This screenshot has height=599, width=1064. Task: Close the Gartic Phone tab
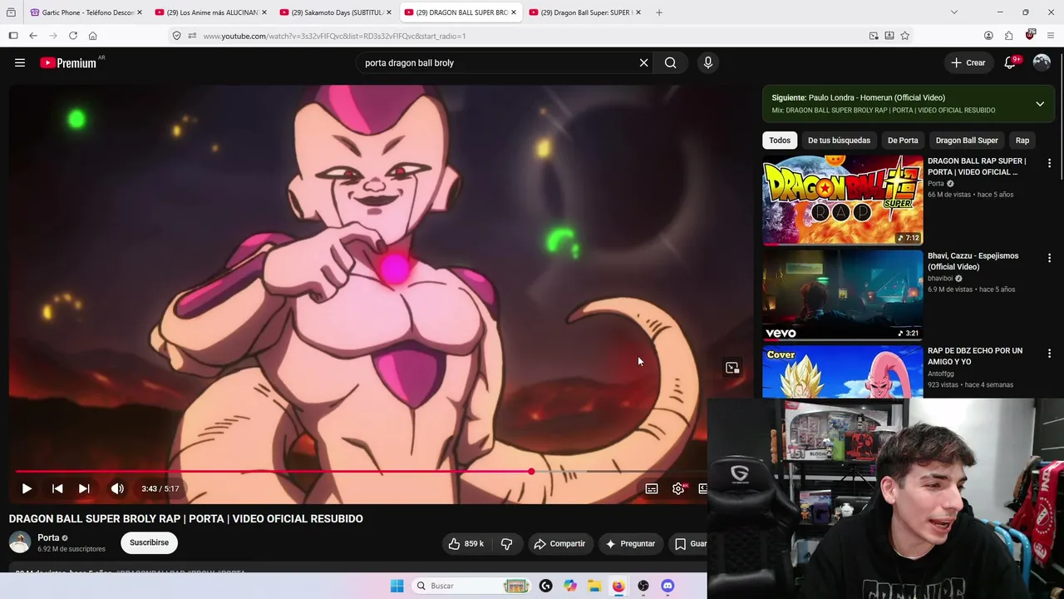(x=140, y=12)
